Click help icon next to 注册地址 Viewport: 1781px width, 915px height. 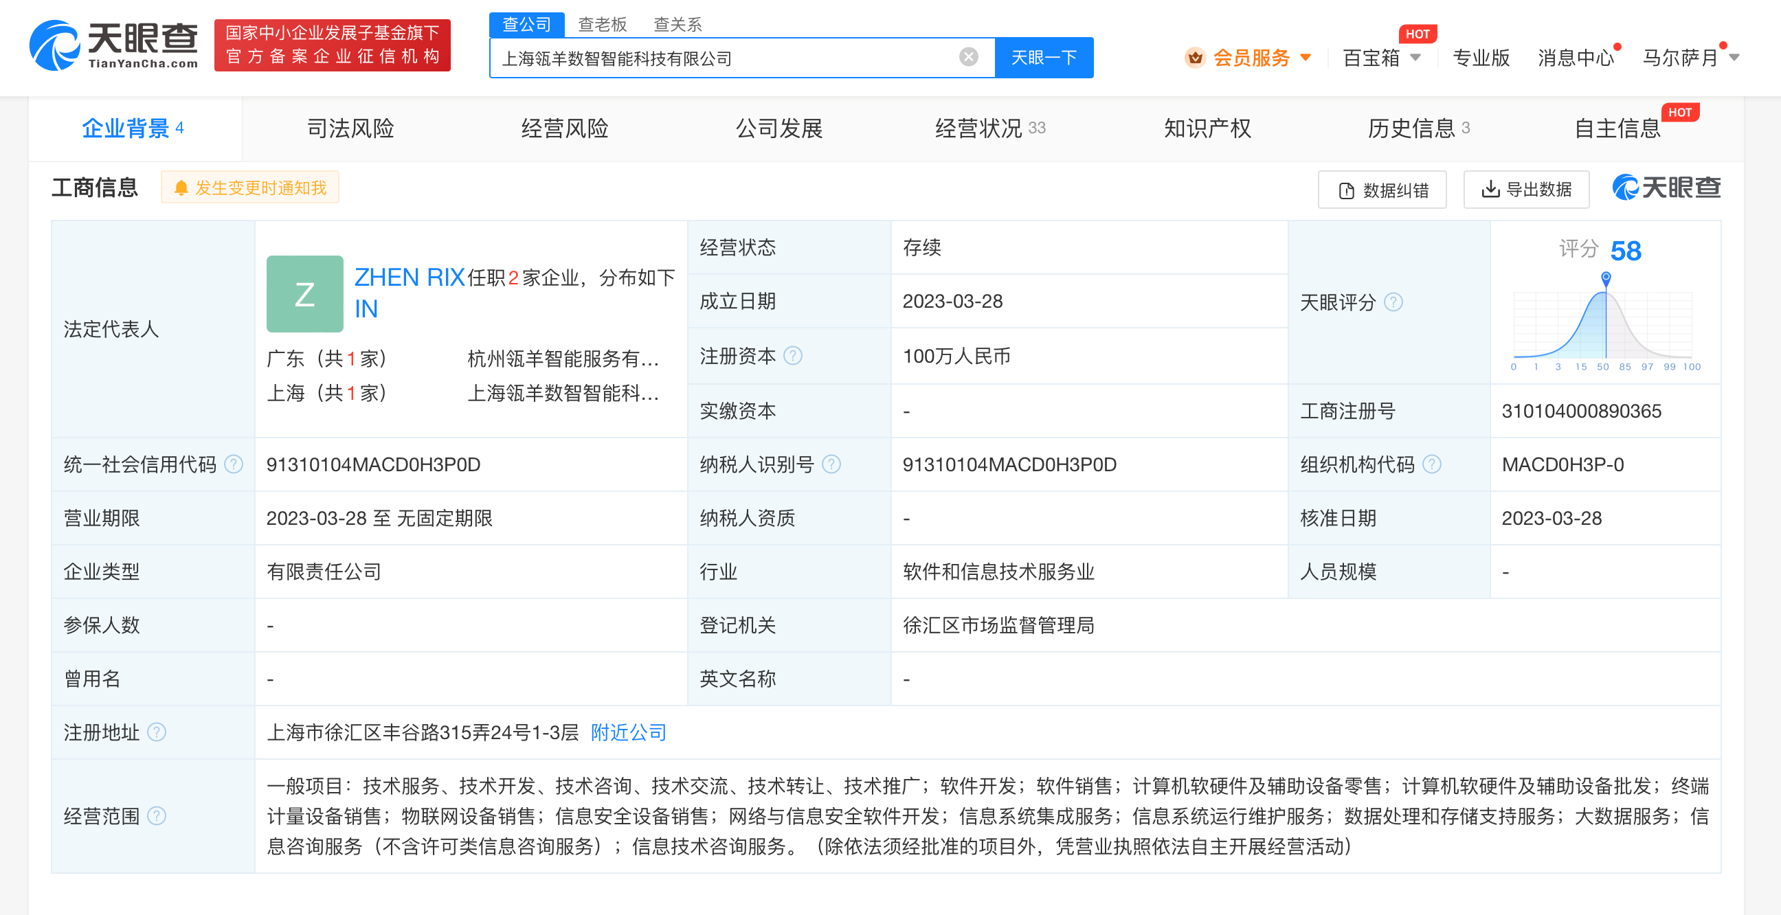(x=157, y=732)
